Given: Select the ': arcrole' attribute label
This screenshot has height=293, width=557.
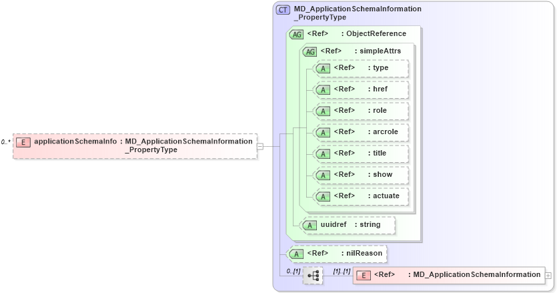Looking at the screenshot, I should pos(383,131).
